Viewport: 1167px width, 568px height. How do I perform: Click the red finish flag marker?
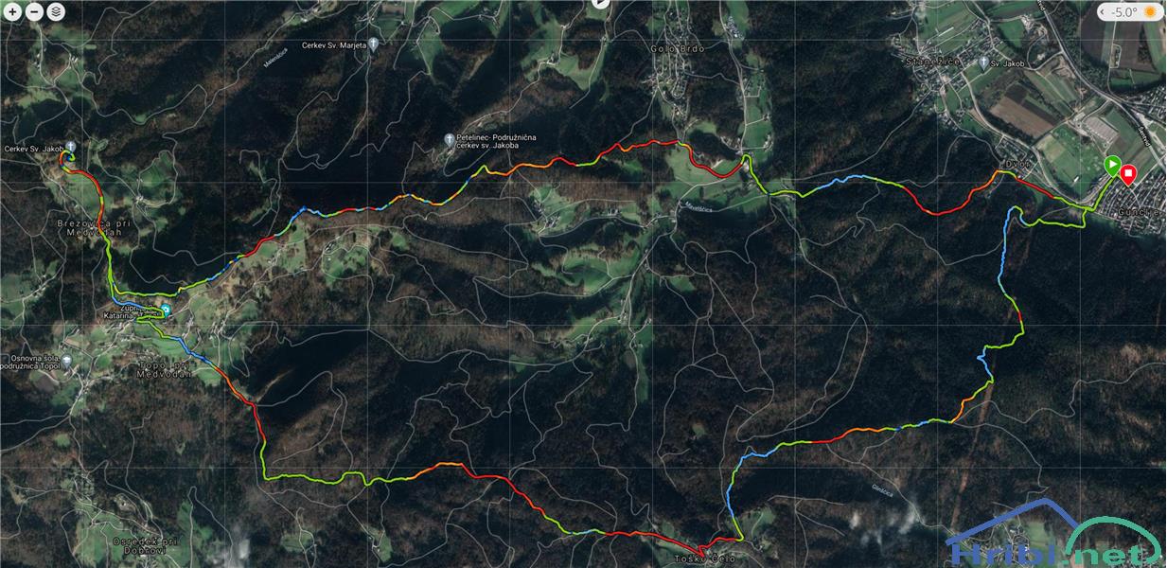[x=1128, y=175]
